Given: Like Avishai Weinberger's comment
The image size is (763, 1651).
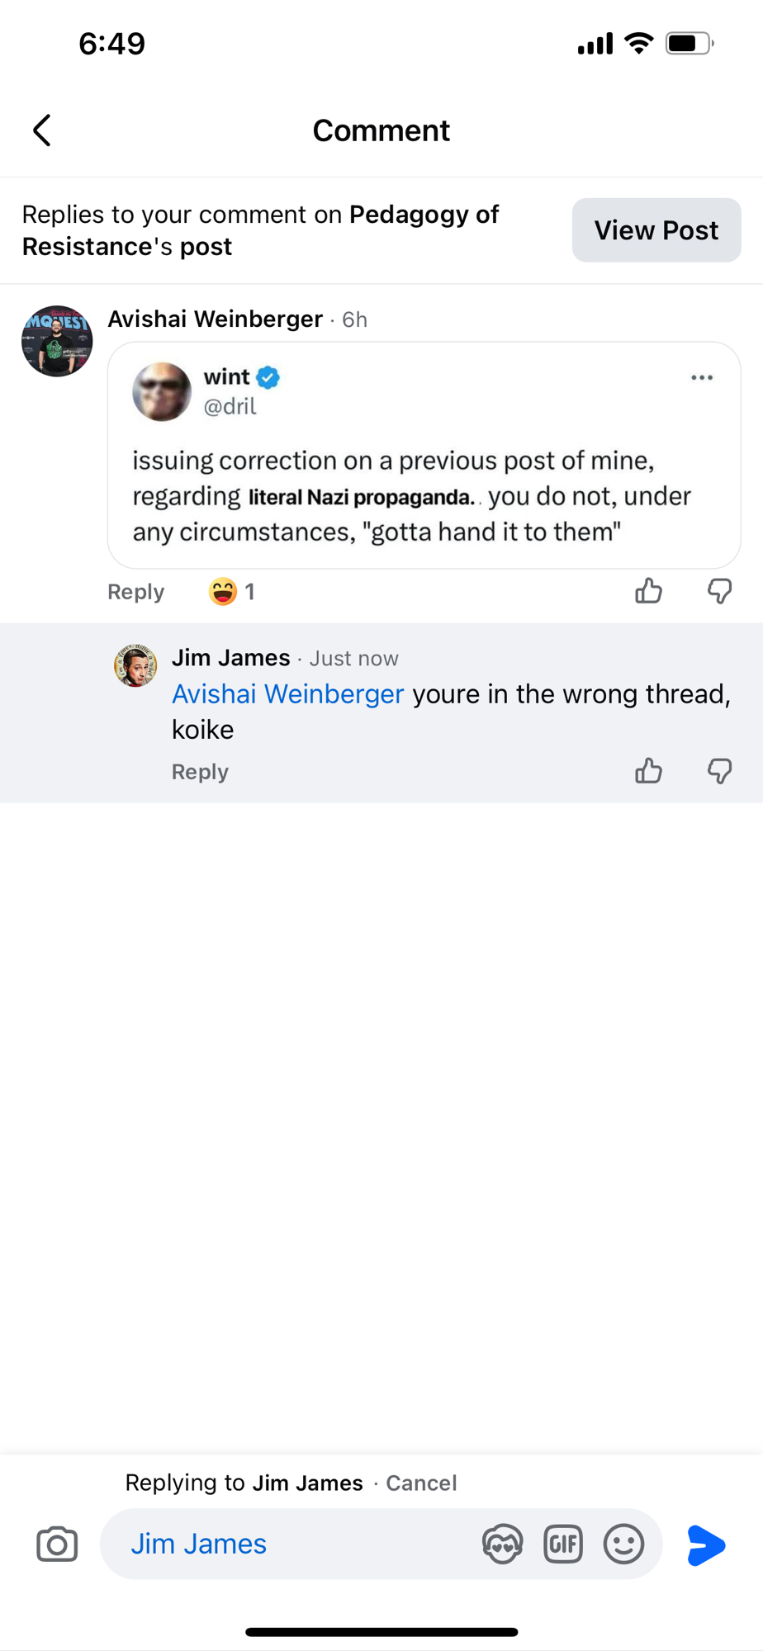Looking at the screenshot, I should (x=648, y=591).
